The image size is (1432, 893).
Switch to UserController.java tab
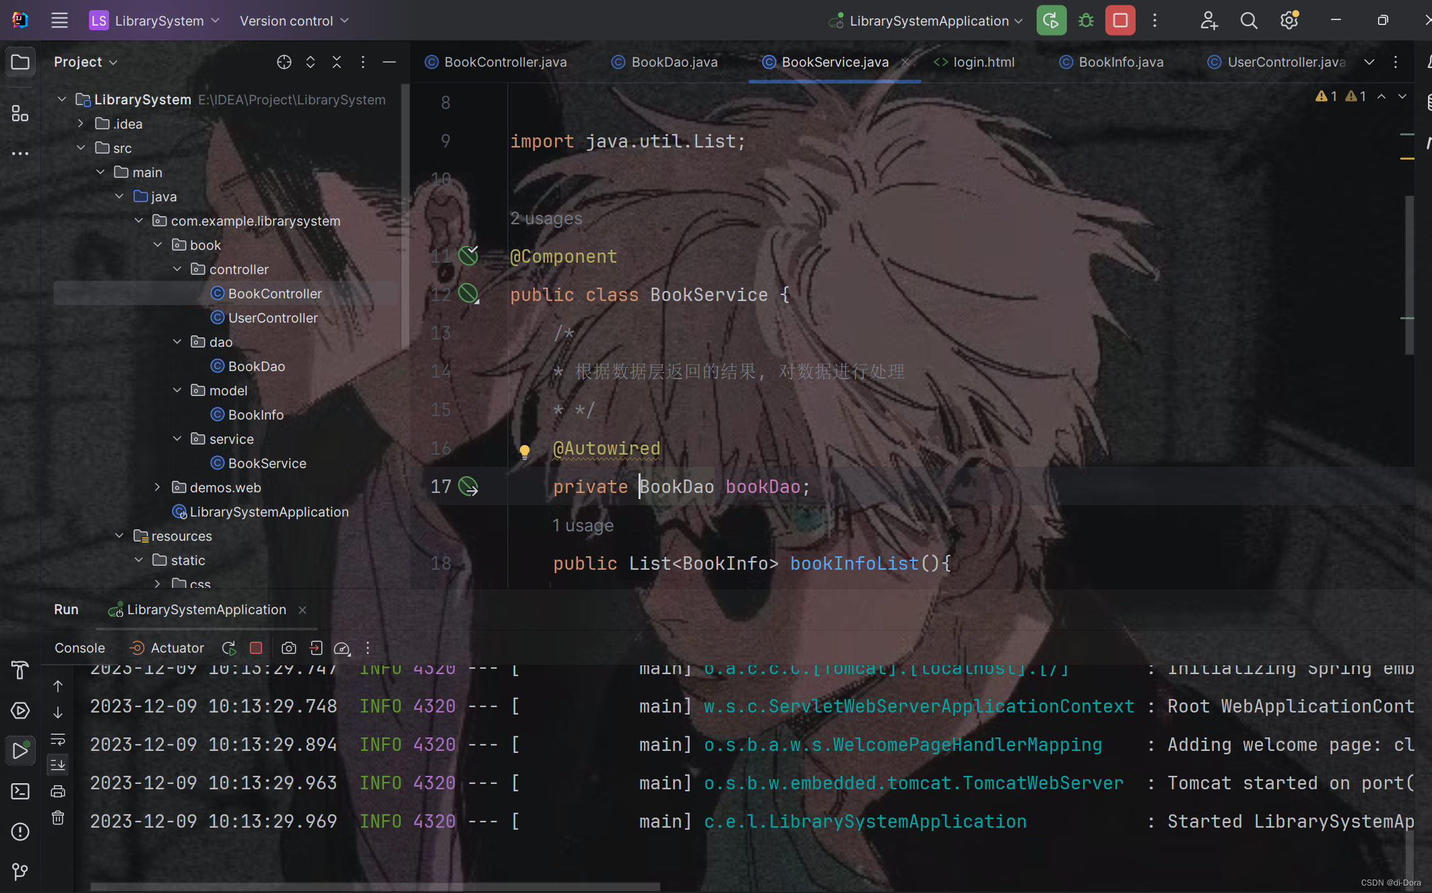coord(1276,62)
